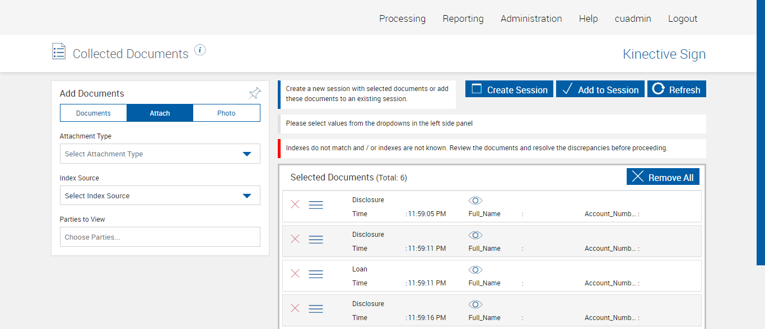Open the Attachment Type dropdown
The height and width of the screenshot is (329, 765).
[160, 154]
